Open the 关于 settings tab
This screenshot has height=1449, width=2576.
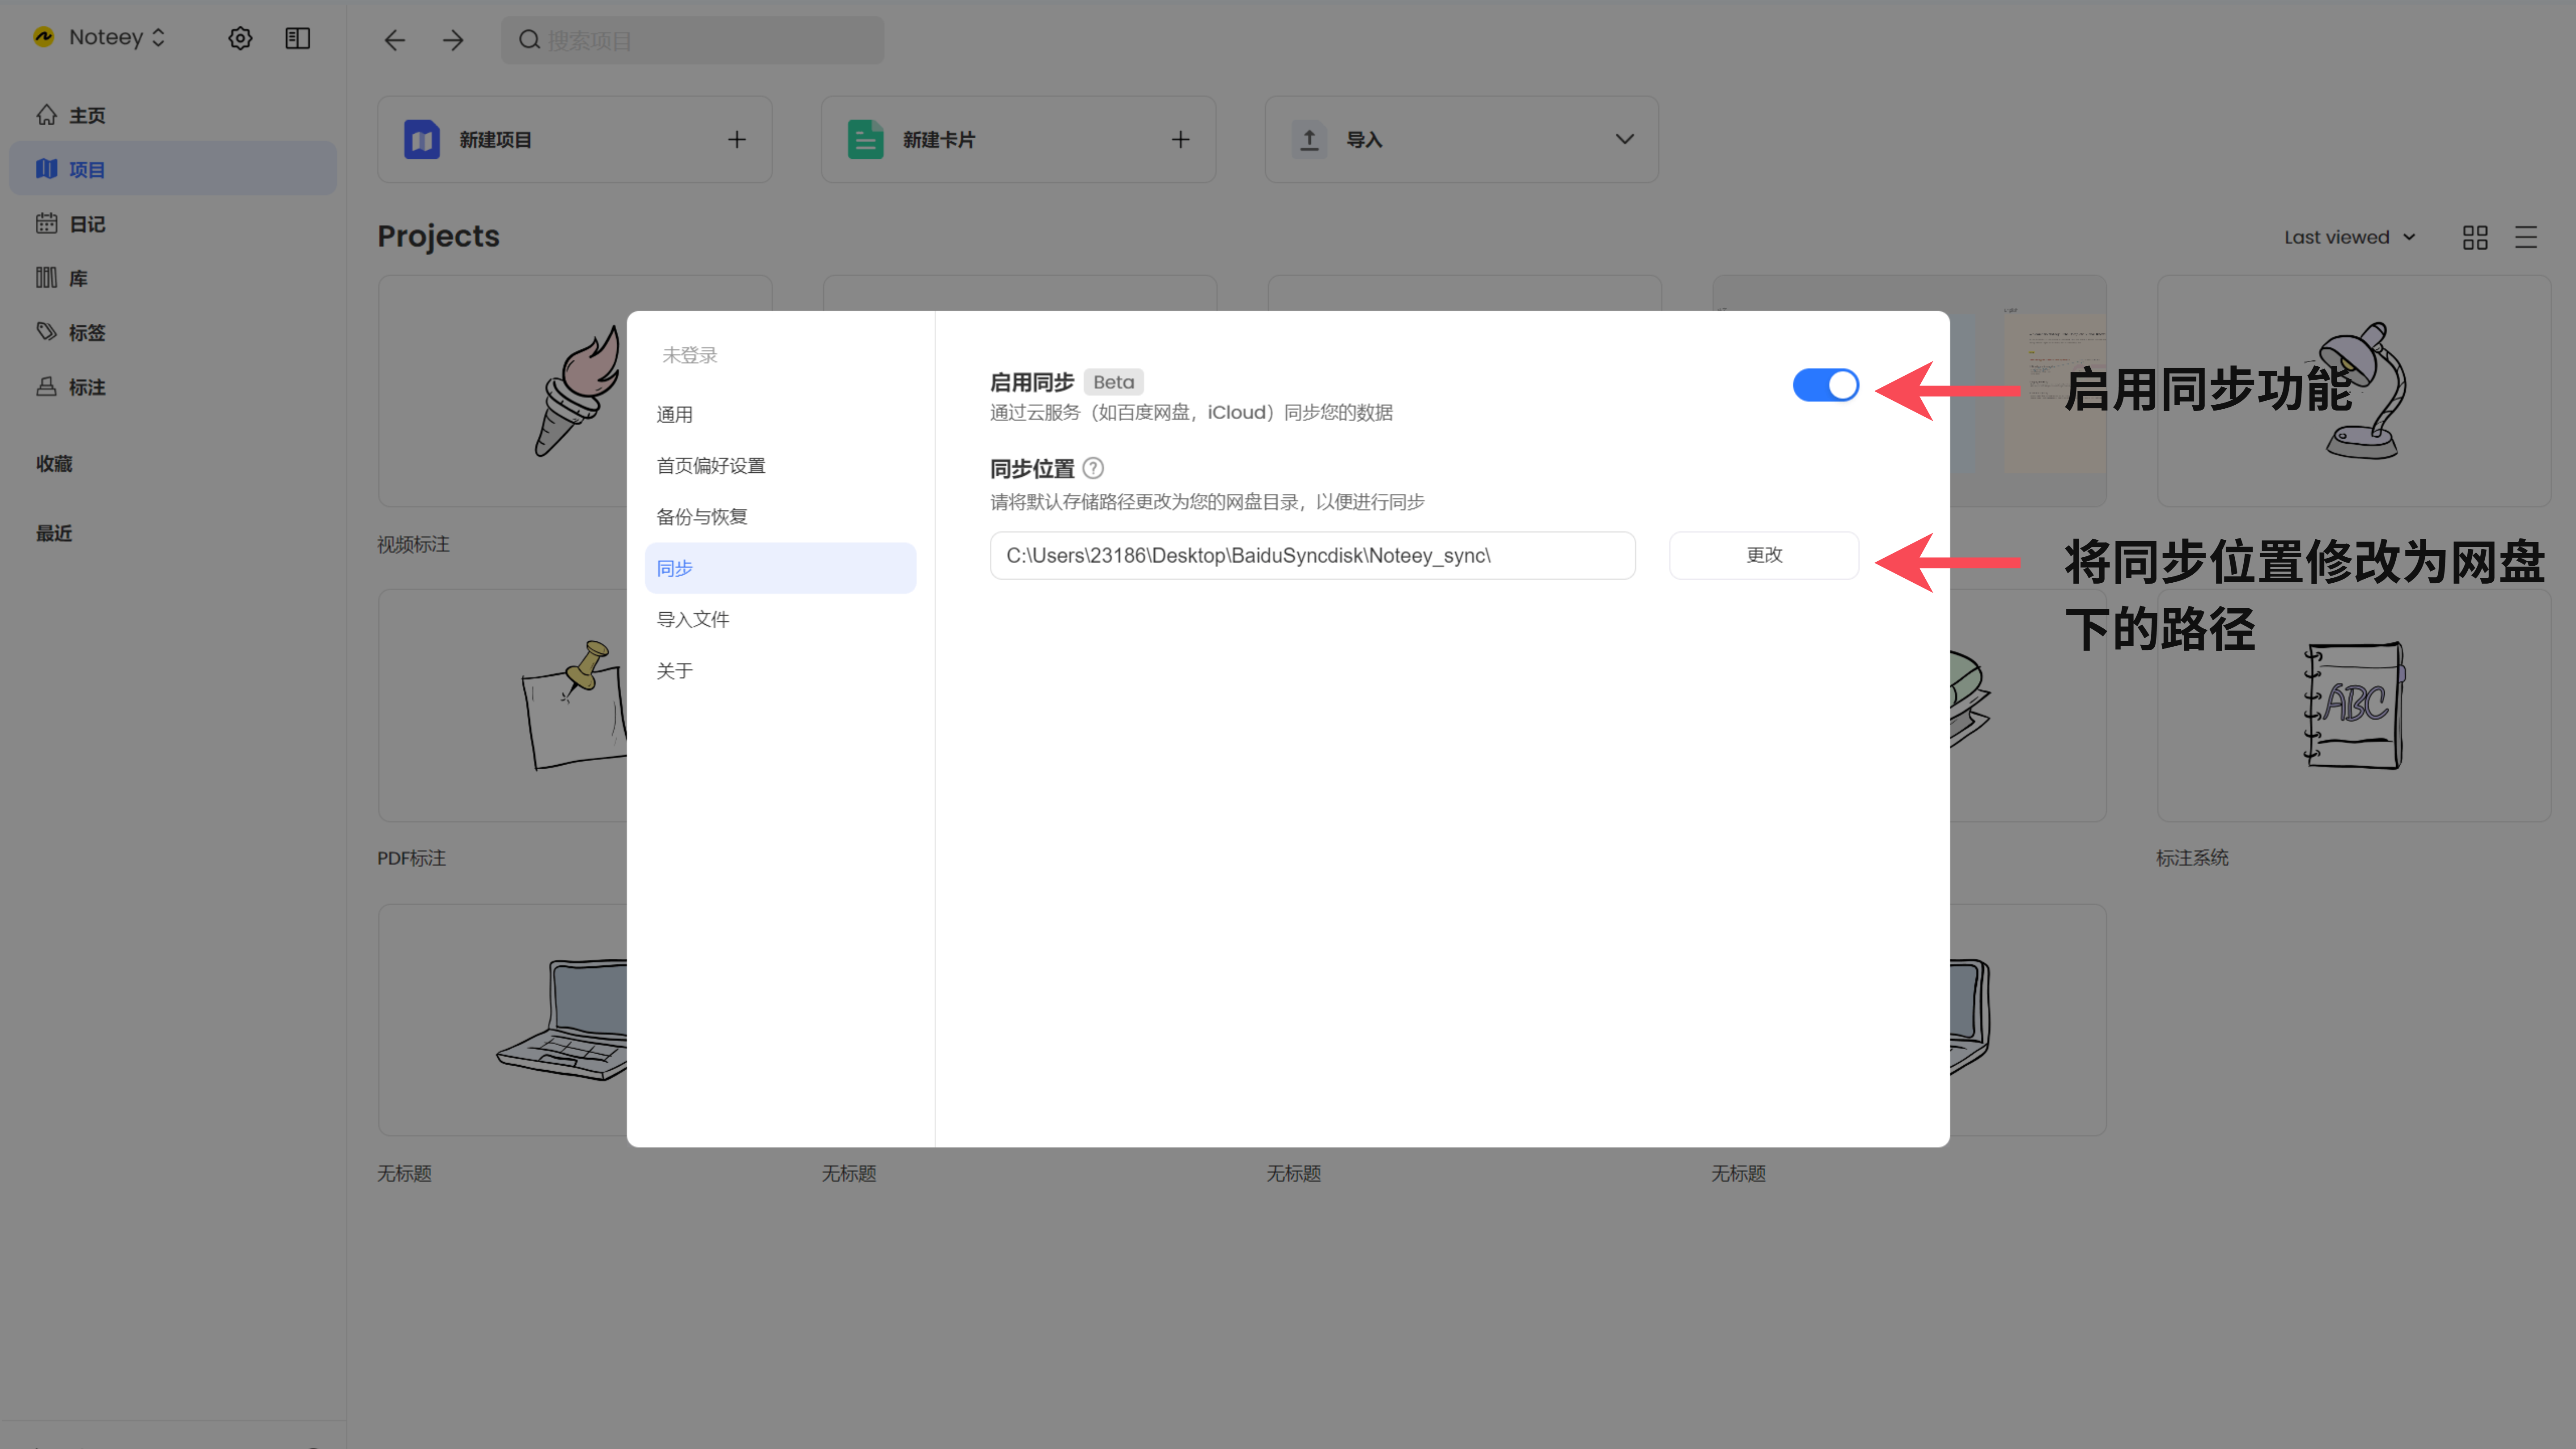(780, 671)
